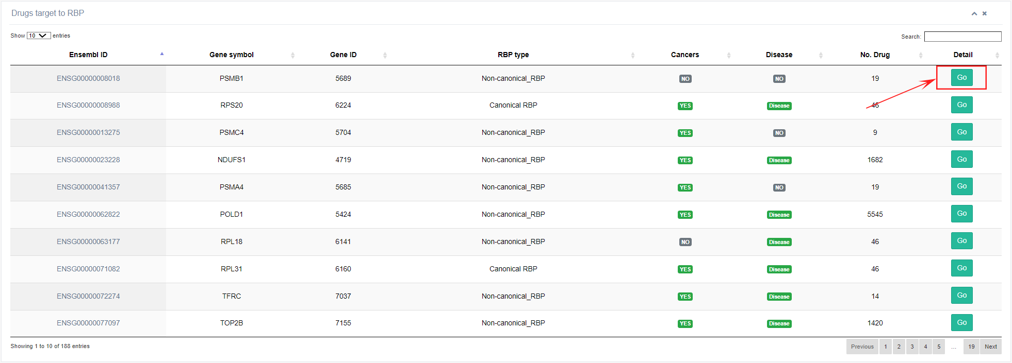Viewport: 1012px width, 363px height.
Task: Sort table by Gene ID column
Action: (x=343, y=55)
